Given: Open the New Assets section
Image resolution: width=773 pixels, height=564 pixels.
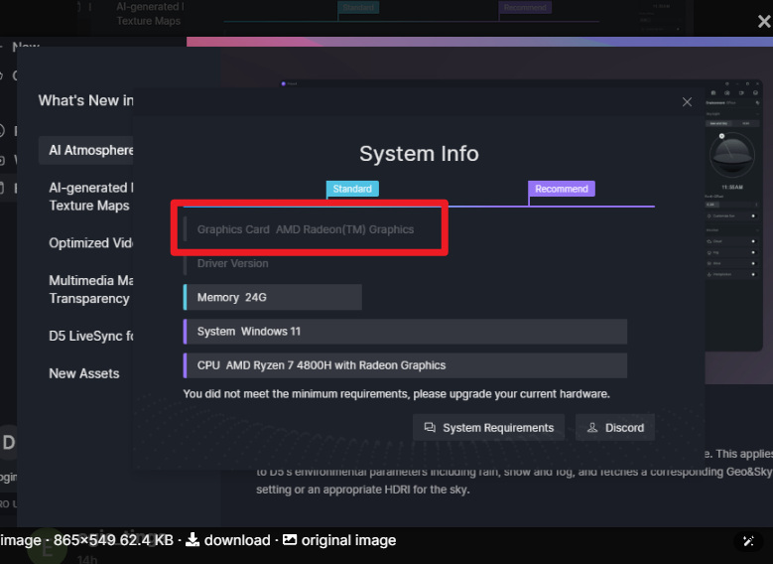Looking at the screenshot, I should [x=83, y=373].
